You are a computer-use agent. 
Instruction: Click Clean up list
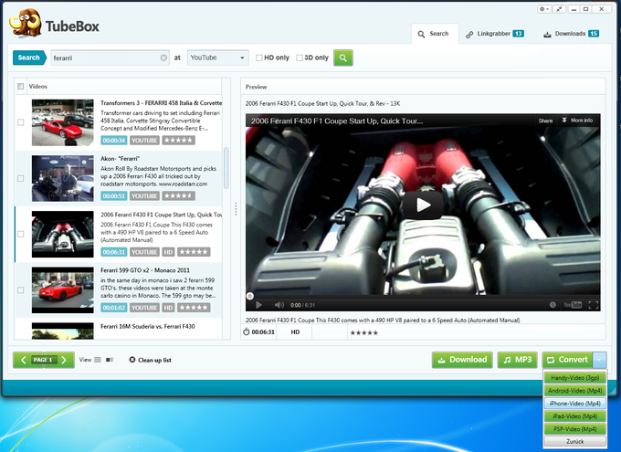point(150,360)
